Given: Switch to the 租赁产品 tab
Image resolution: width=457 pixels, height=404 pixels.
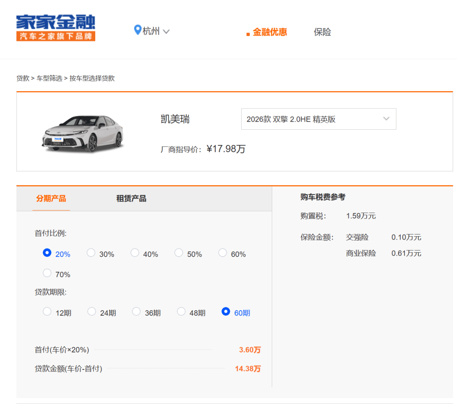Looking at the screenshot, I should tap(131, 199).
